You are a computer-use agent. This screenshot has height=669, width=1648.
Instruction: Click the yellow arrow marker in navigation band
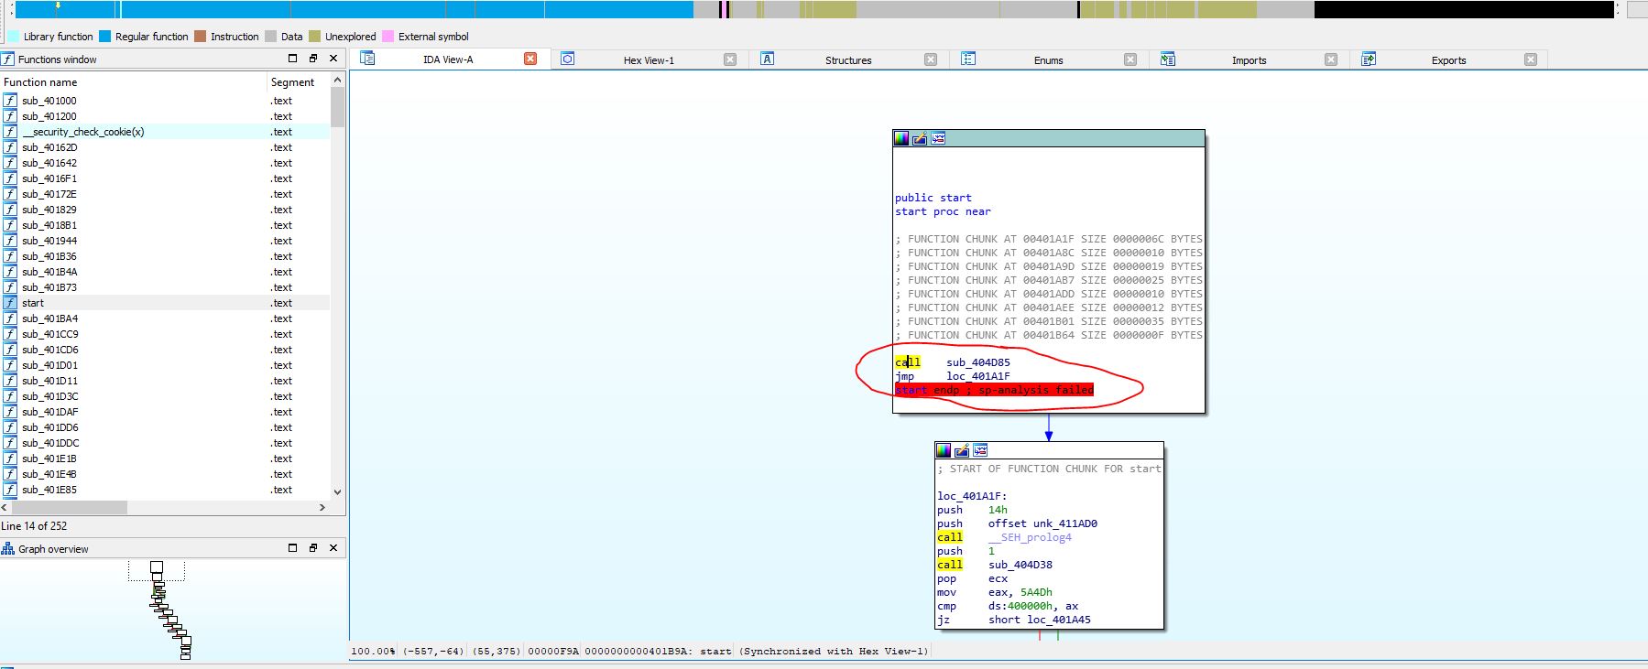point(58,5)
